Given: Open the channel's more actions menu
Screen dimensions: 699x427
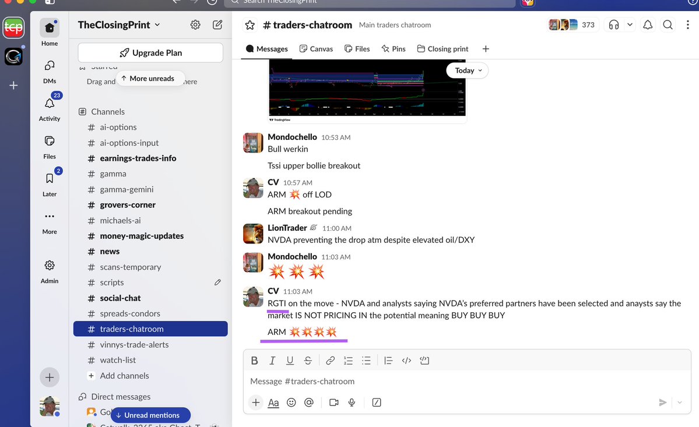Looking at the screenshot, I should (688, 25).
